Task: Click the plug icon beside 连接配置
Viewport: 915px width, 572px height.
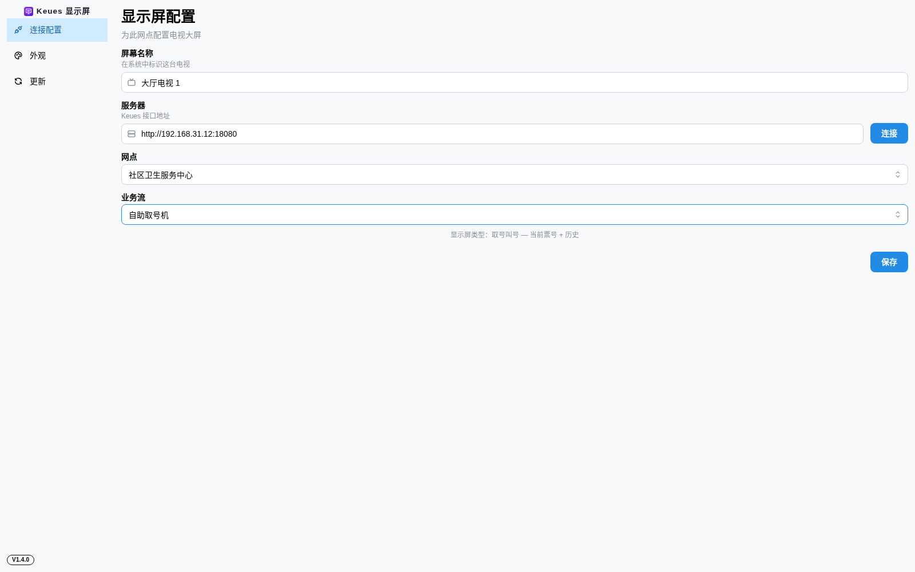Action: tap(18, 30)
